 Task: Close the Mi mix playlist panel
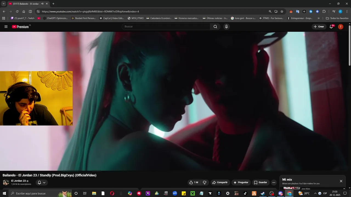pos(341,181)
